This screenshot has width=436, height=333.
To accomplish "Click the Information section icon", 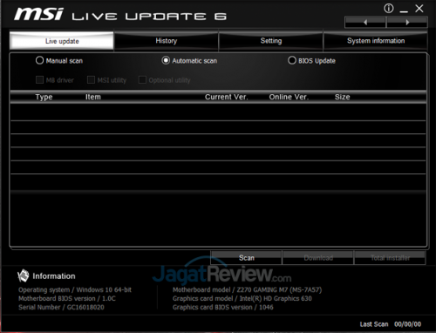I will [x=24, y=275].
